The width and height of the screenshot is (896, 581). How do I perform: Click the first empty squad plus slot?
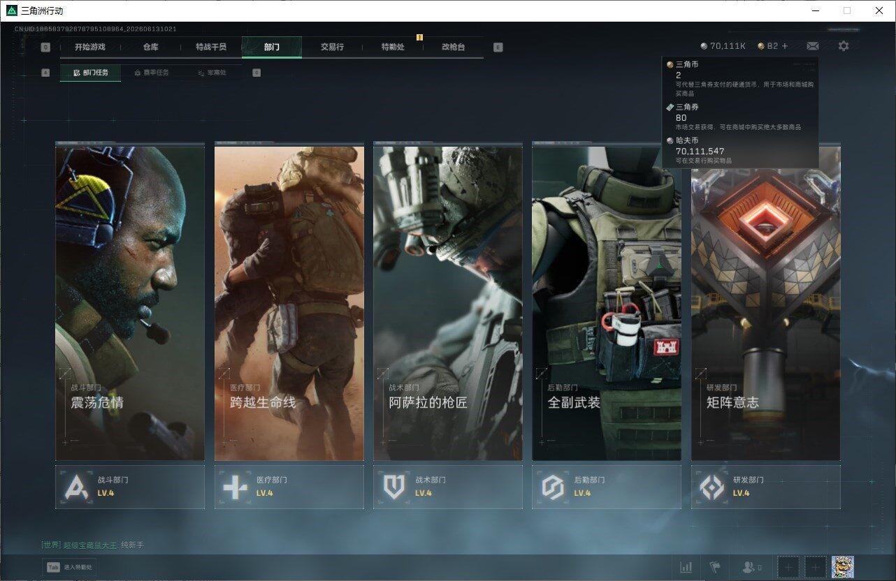click(788, 568)
